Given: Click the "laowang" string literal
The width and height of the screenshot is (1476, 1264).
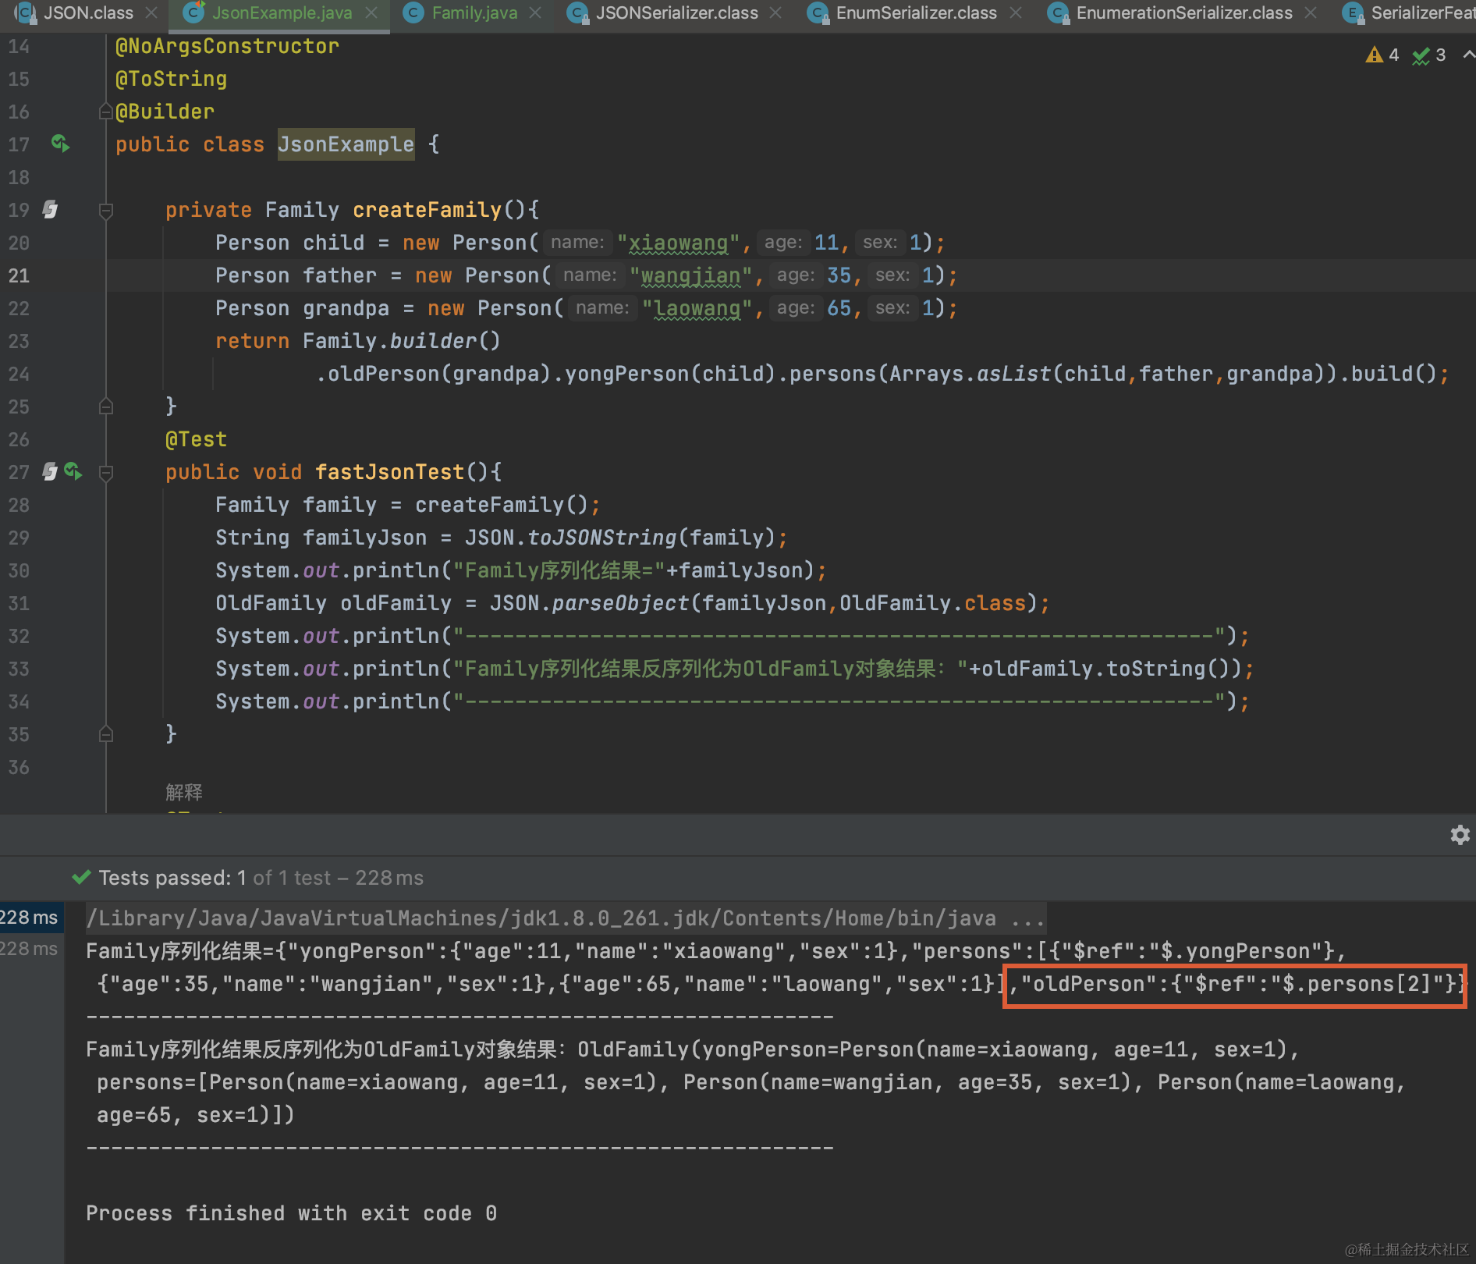Looking at the screenshot, I should [x=697, y=308].
